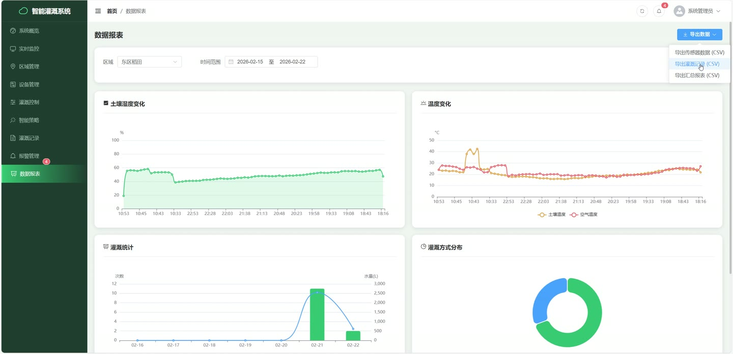Expand the 系统管理员 user menu chevron
Screen dimensions: 733x354
(x=719, y=11)
